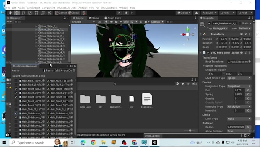Open the Multi Child Type dropdown
Image resolution: width=260 pixels, height=147 pixels.
239,78
